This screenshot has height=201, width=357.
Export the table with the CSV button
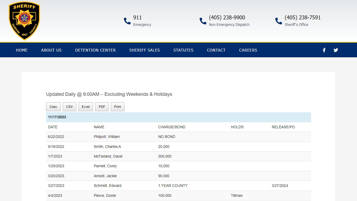coord(70,107)
